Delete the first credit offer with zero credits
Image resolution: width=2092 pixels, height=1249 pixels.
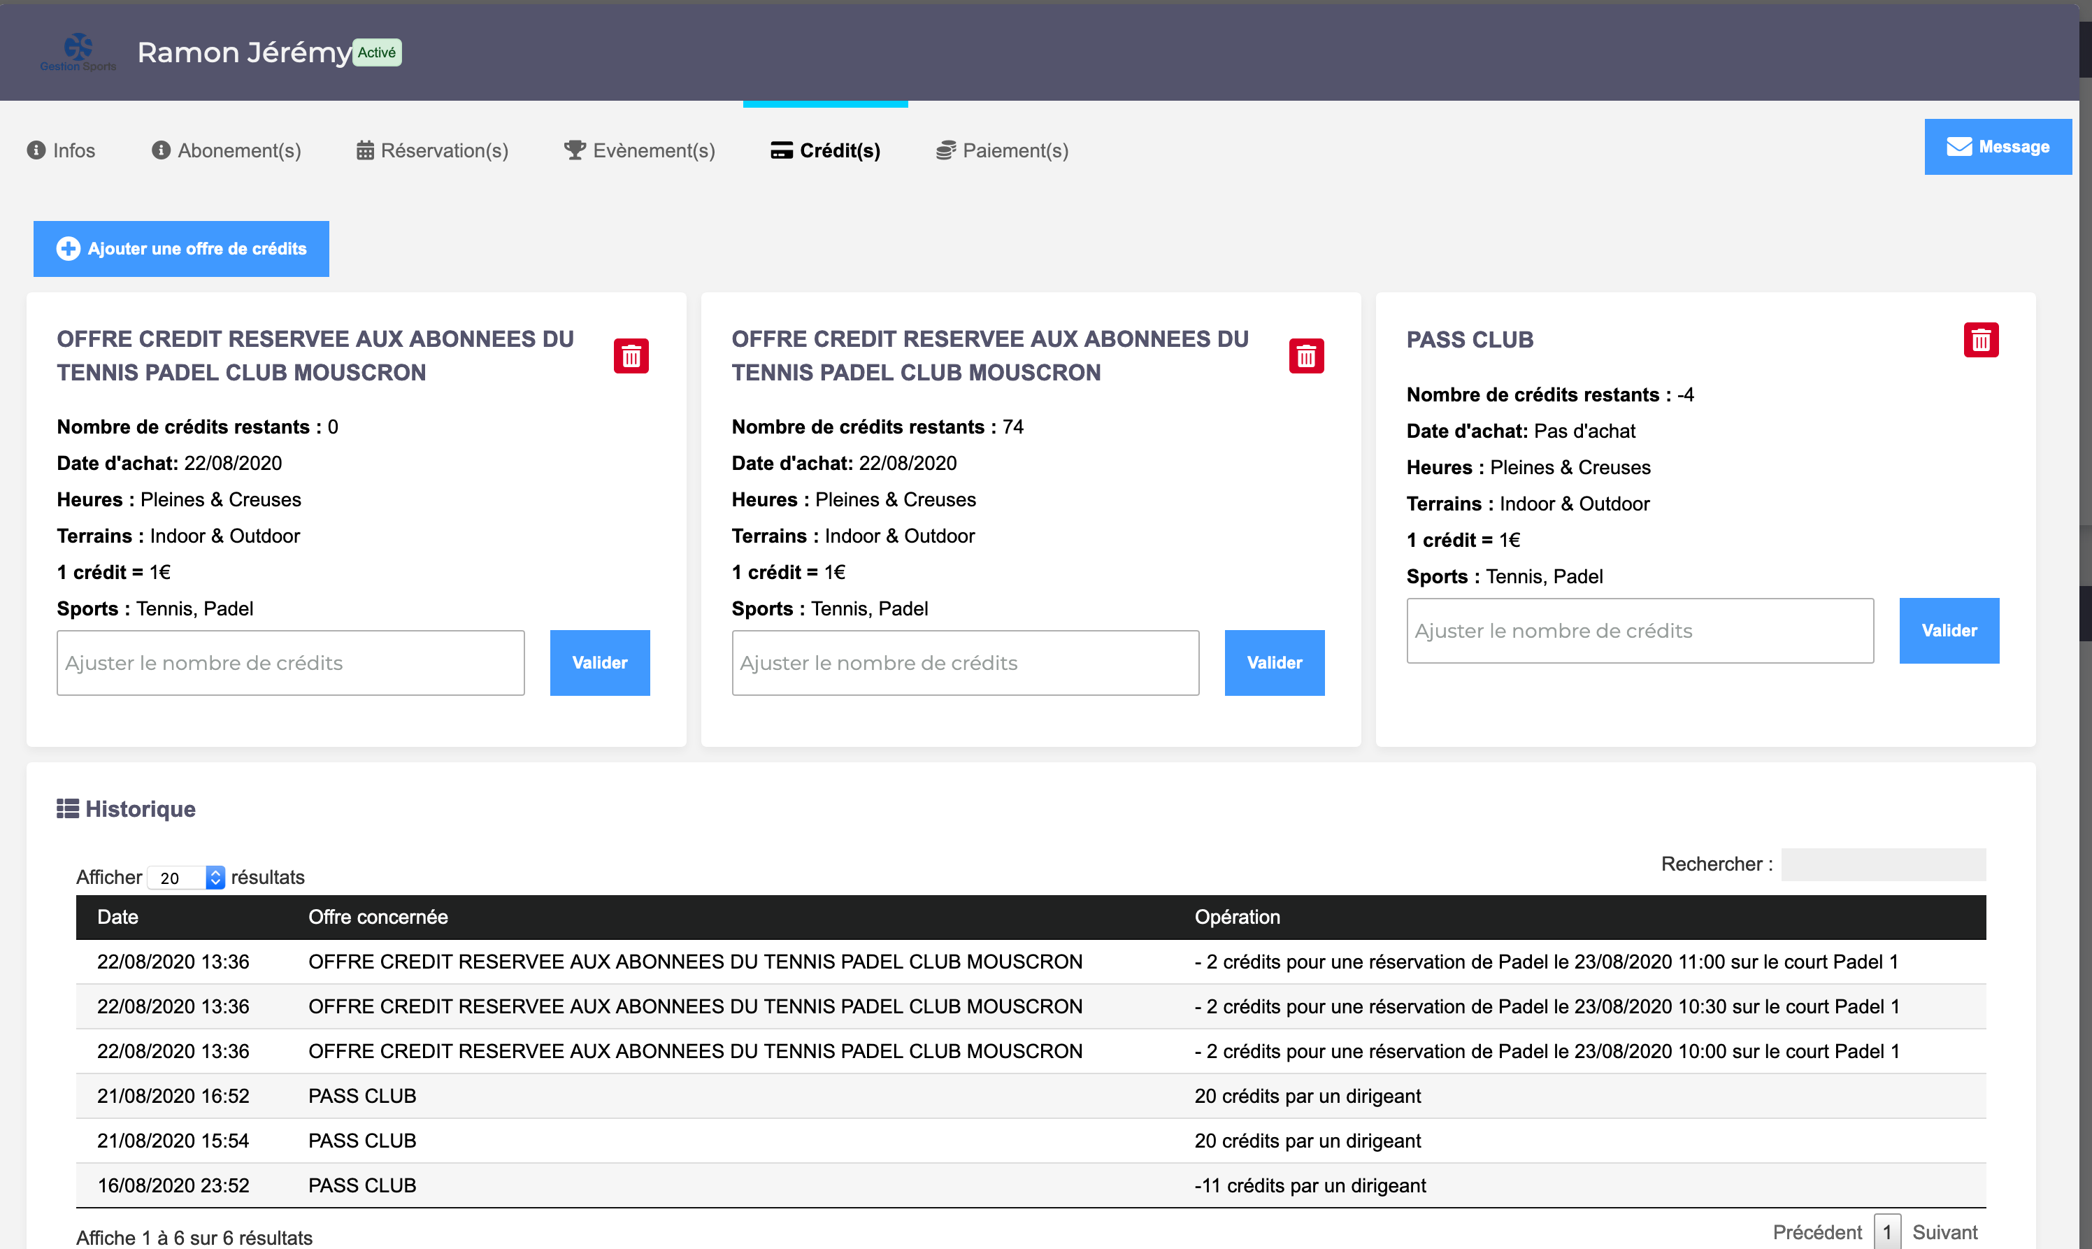click(x=631, y=356)
